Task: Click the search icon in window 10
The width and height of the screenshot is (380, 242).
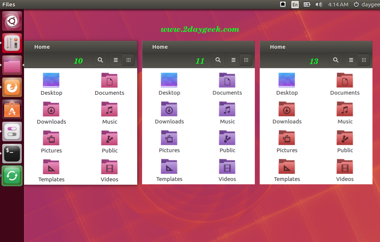Action: [100, 60]
